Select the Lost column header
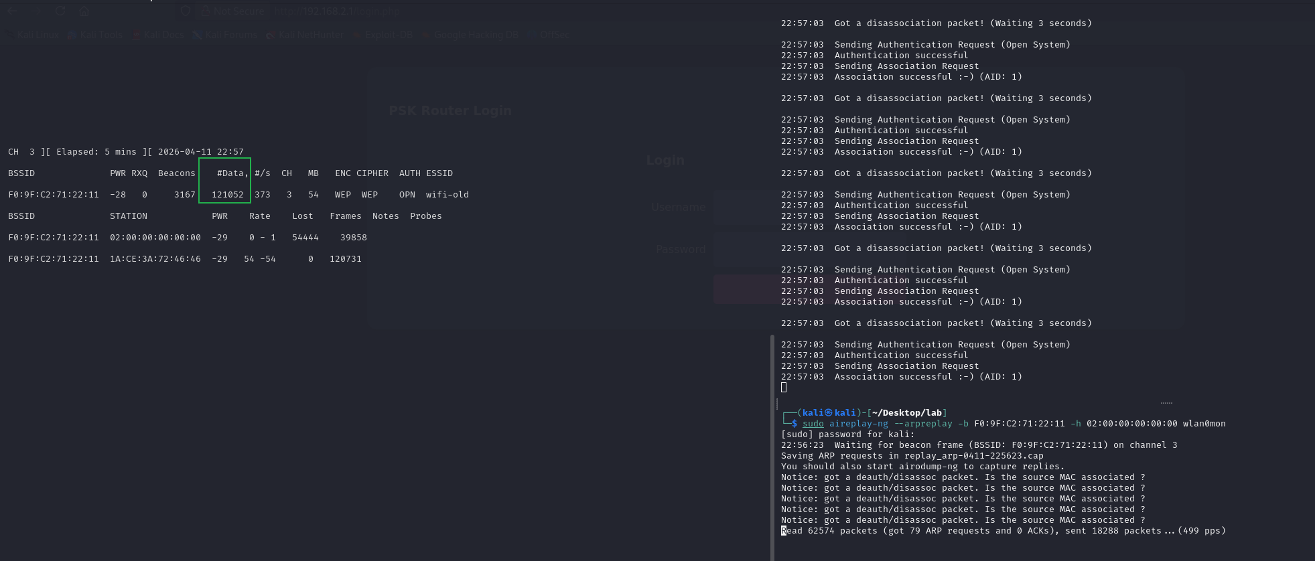The width and height of the screenshot is (1315, 561). 303,216
